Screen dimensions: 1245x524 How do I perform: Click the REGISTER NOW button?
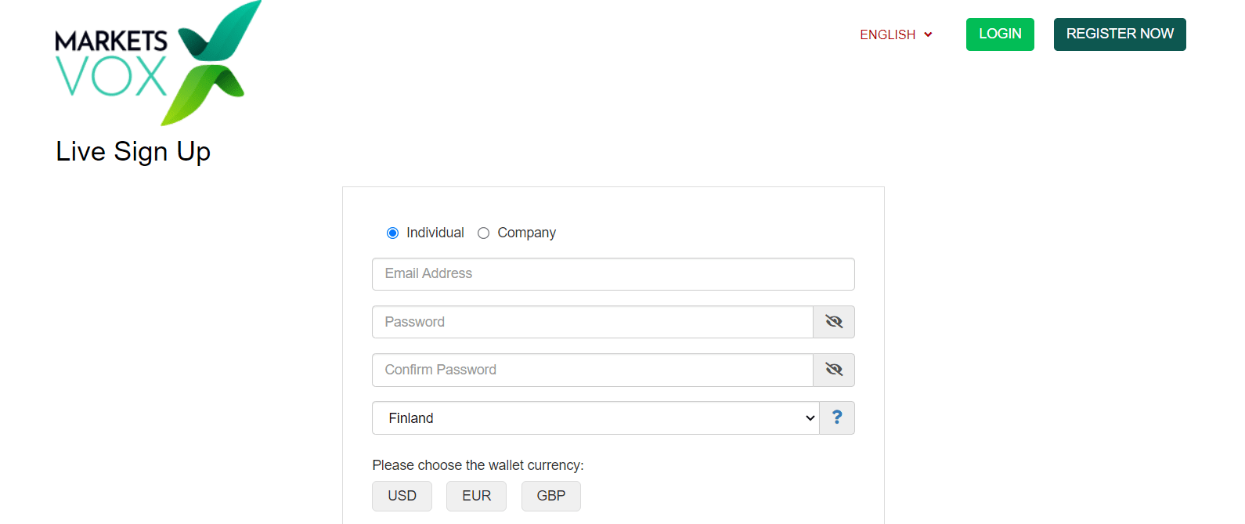coord(1120,34)
